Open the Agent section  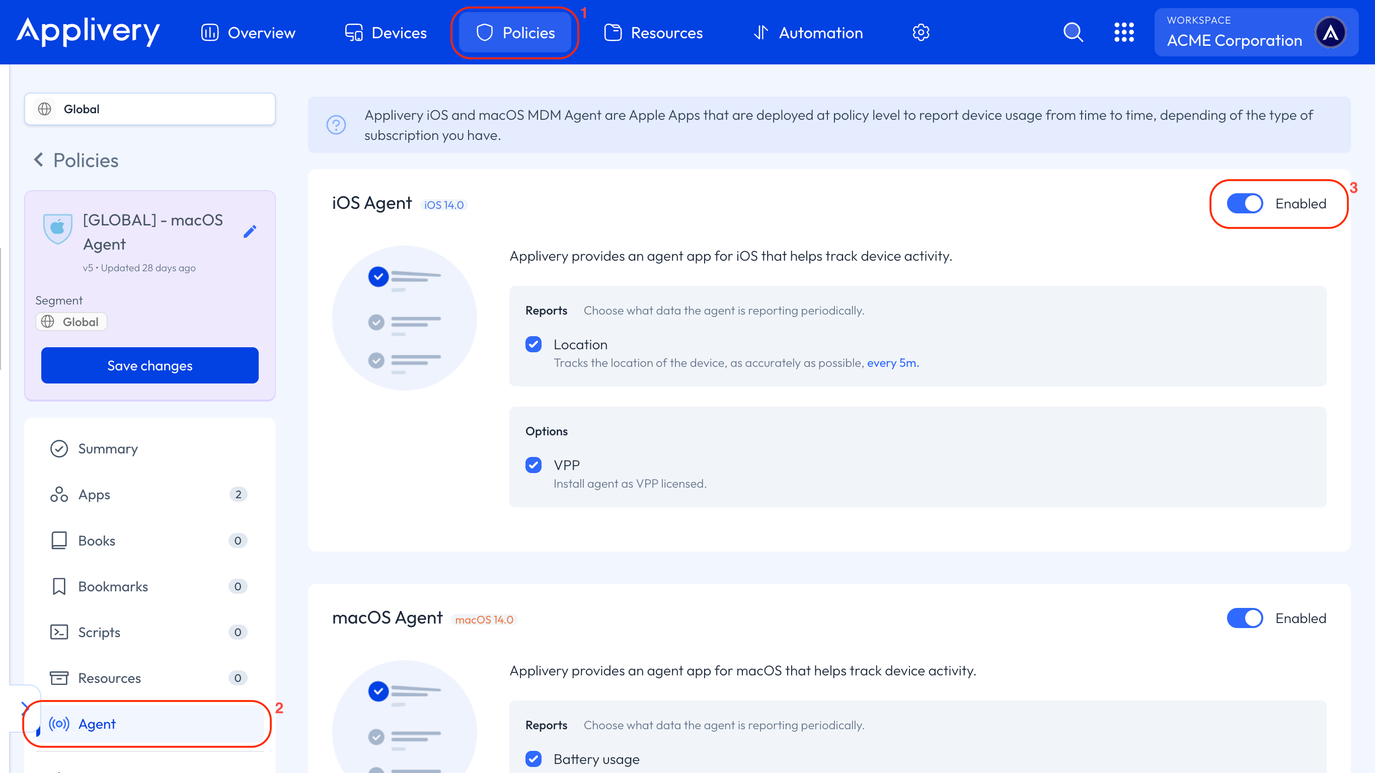coord(150,724)
